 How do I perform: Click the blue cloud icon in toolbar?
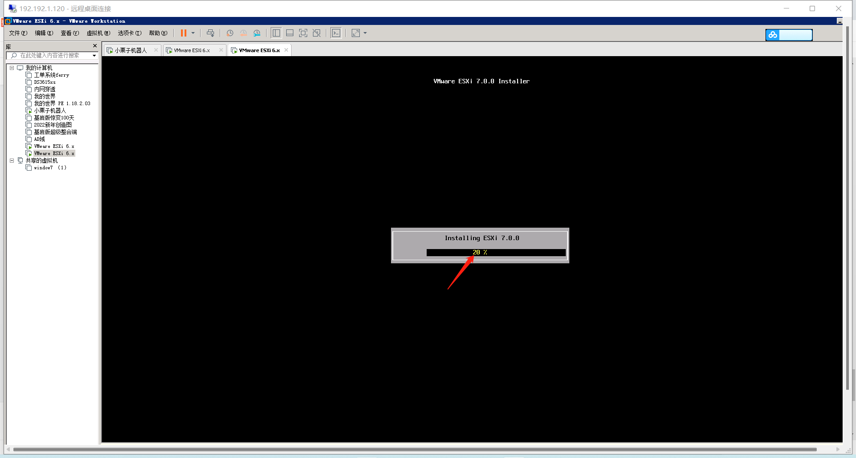tap(773, 35)
